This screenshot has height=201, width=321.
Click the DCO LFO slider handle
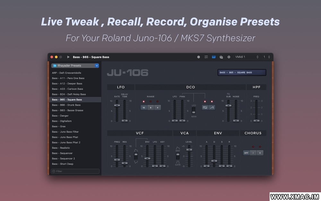[175, 121]
